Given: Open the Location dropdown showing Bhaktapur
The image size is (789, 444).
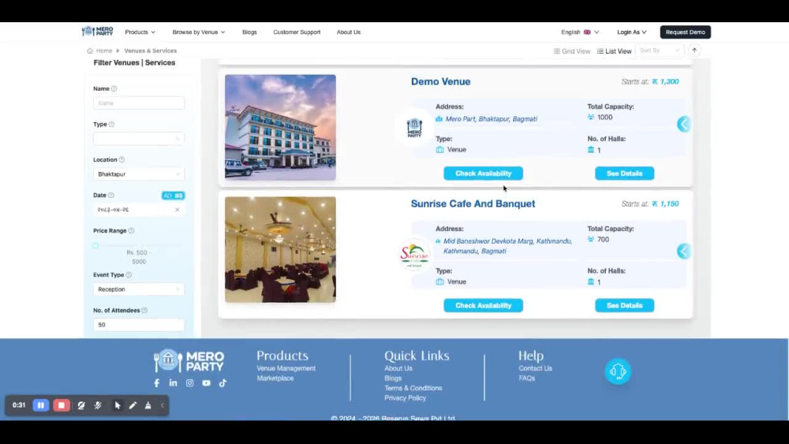Looking at the screenshot, I should [x=139, y=174].
